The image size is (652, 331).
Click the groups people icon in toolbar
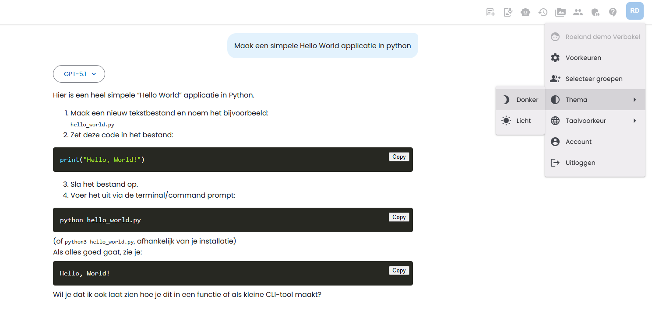coord(578,12)
